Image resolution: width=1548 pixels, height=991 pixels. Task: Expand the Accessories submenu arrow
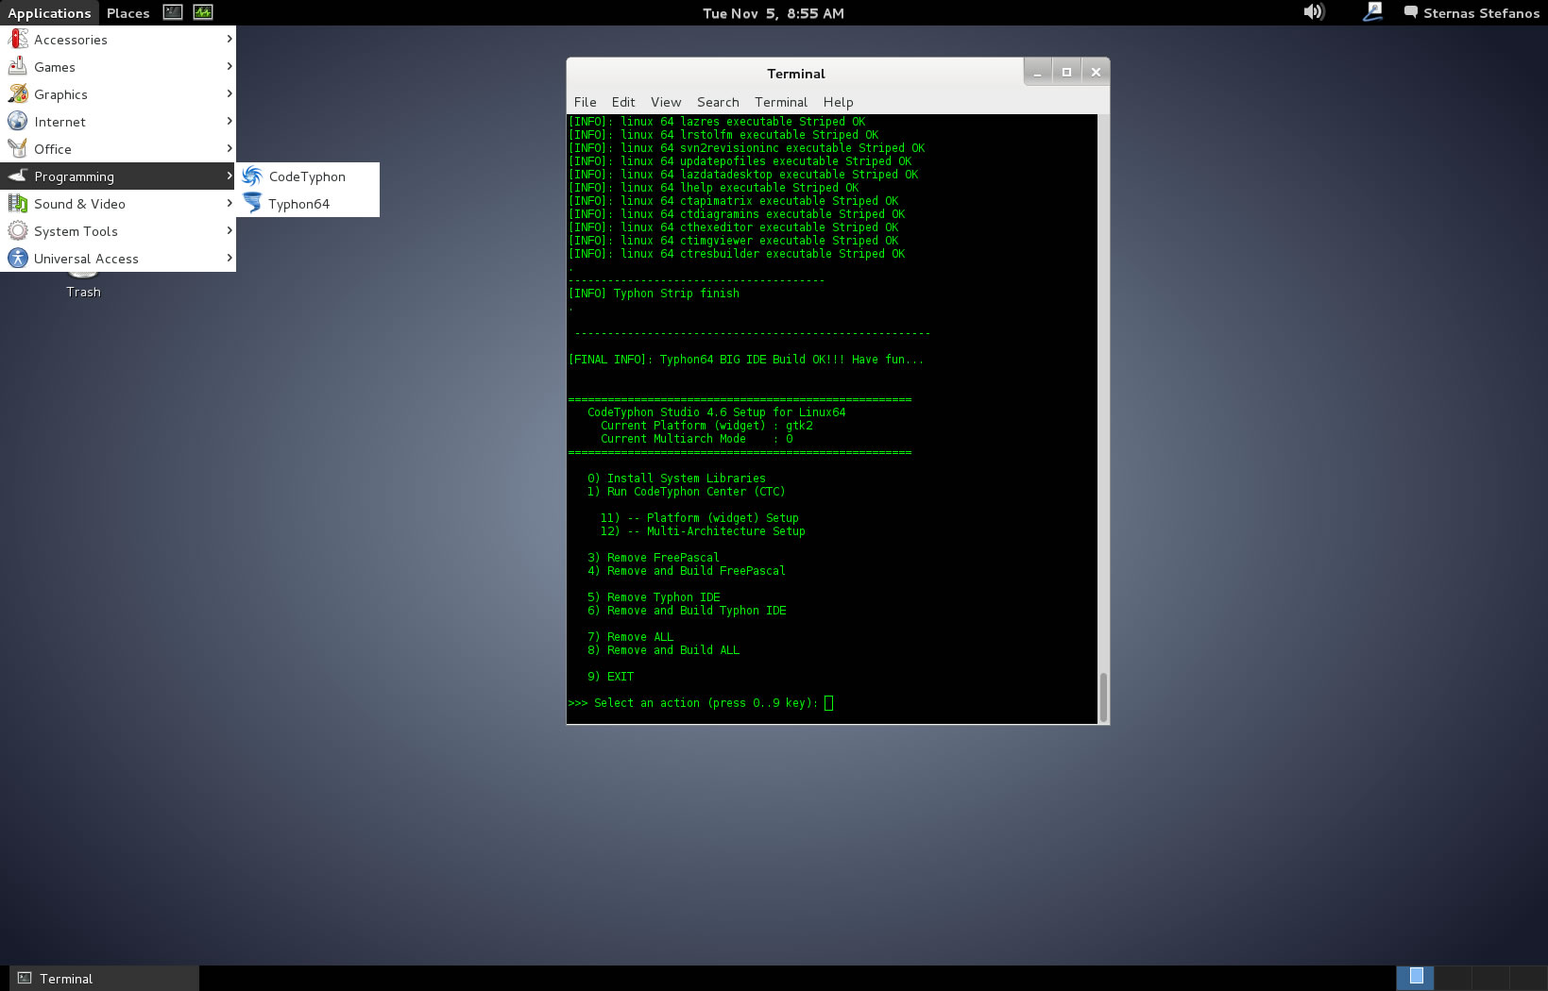pos(230,39)
